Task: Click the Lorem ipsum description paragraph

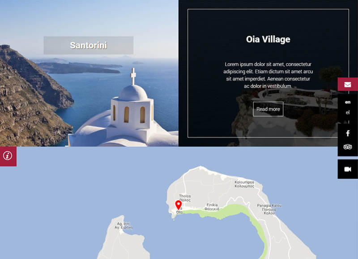Action: point(268,75)
